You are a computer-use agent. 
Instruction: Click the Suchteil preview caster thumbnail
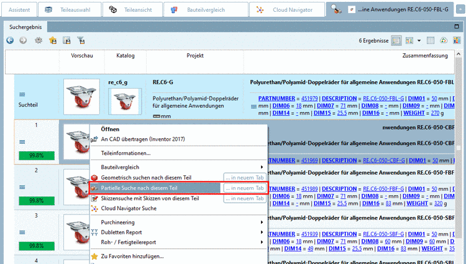tap(81, 97)
